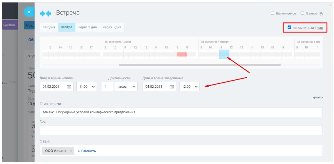Click the + Сменить link
Image resolution: width=334 pixels, height=164 pixels.
(x=87, y=151)
